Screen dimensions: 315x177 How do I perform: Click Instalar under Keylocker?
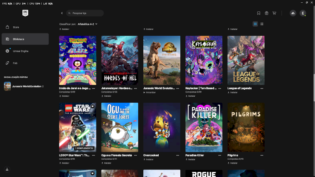coord(191,96)
